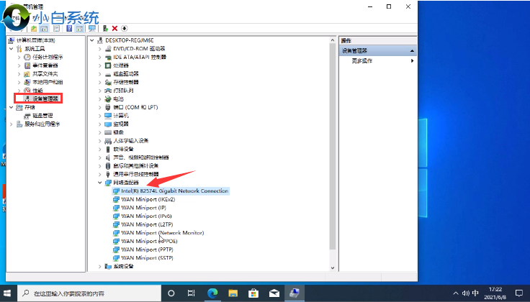
Task: Open Microsoft Store from the taskbar
Action: (253, 294)
